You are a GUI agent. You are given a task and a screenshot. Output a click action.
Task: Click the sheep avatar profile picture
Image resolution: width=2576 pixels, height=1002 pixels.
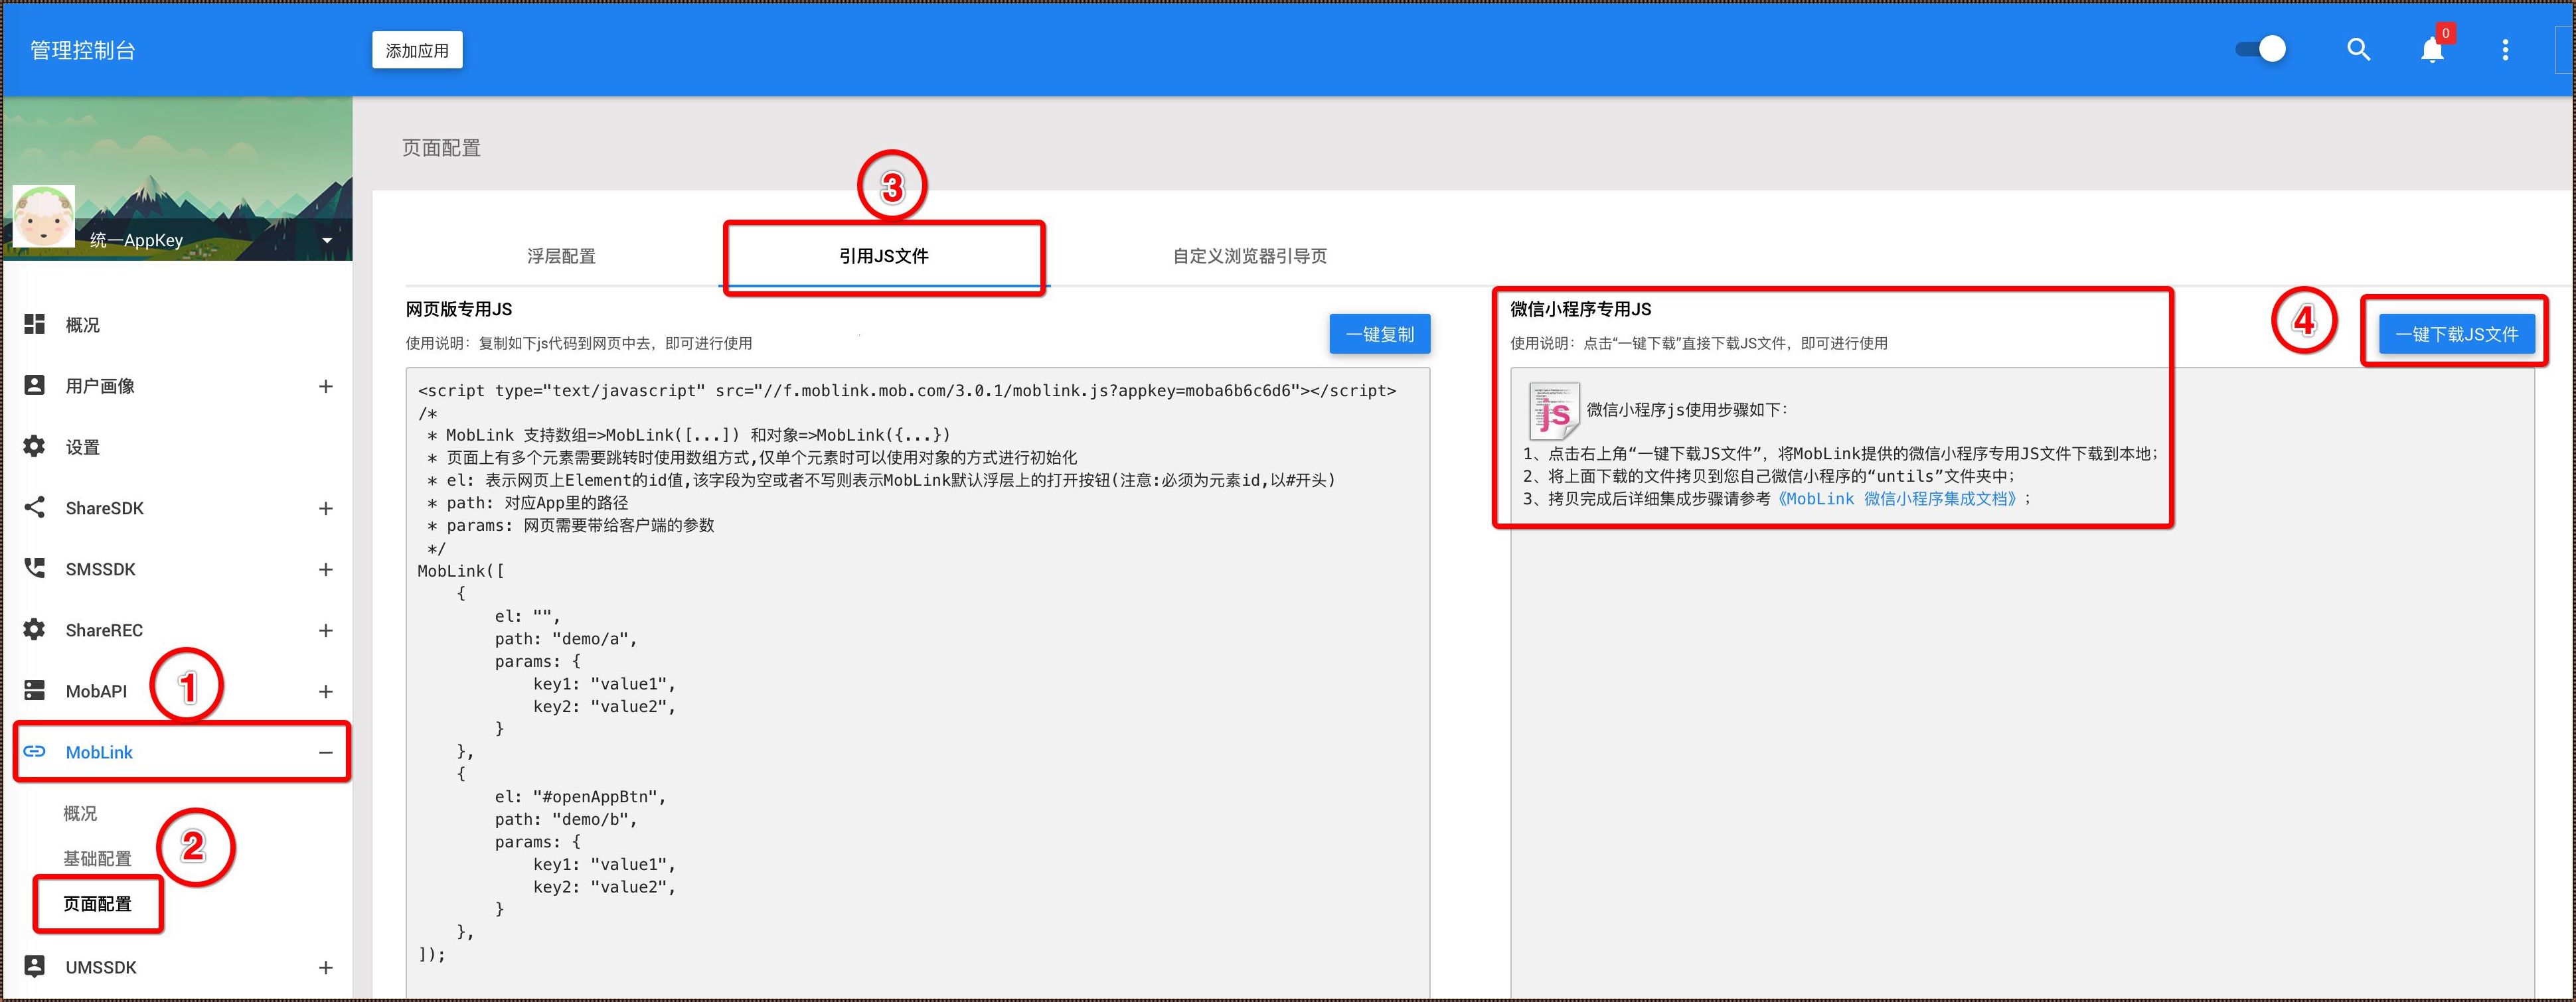tap(43, 215)
